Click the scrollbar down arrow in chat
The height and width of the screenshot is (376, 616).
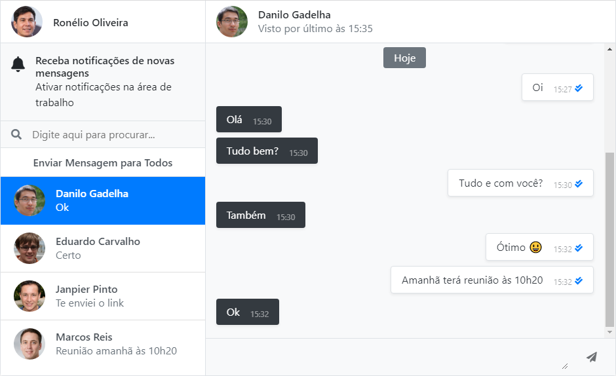610,333
